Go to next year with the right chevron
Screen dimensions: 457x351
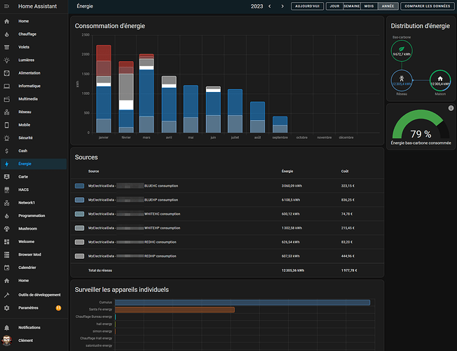pyautogui.click(x=282, y=6)
